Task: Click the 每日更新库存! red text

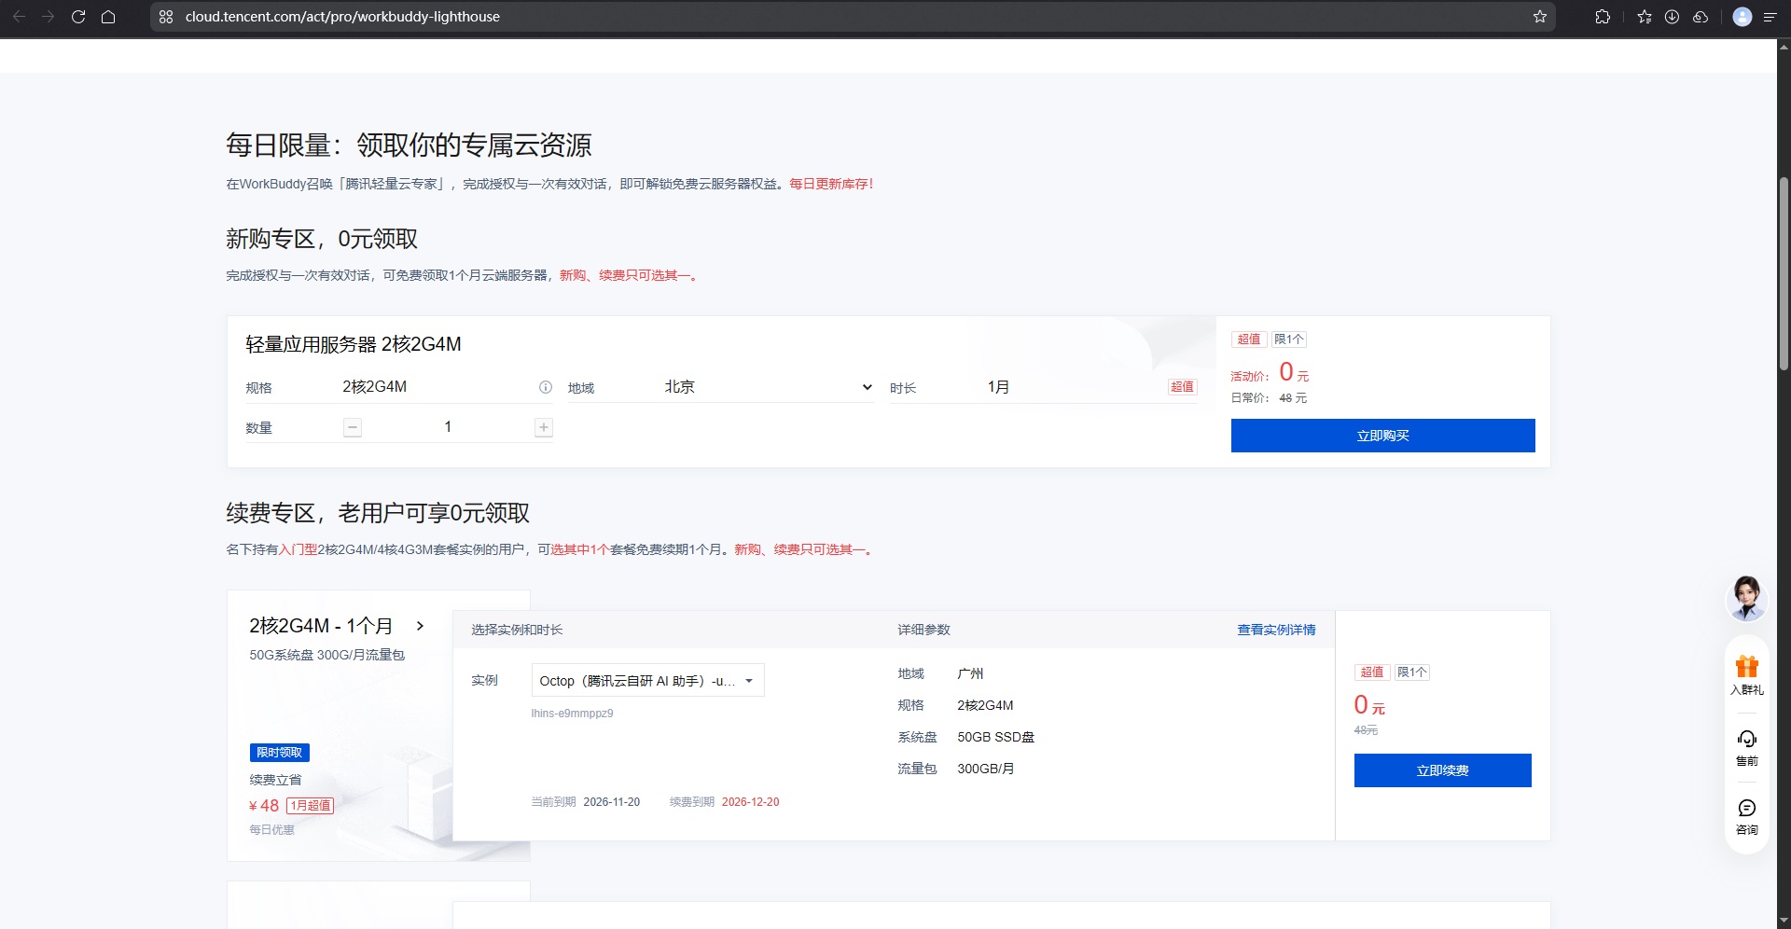Action: point(831,185)
